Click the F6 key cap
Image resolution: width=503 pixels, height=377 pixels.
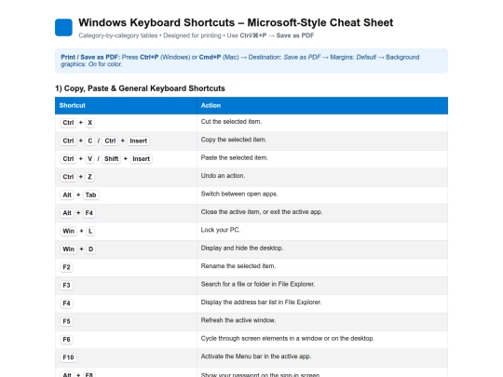[x=66, y=340]
